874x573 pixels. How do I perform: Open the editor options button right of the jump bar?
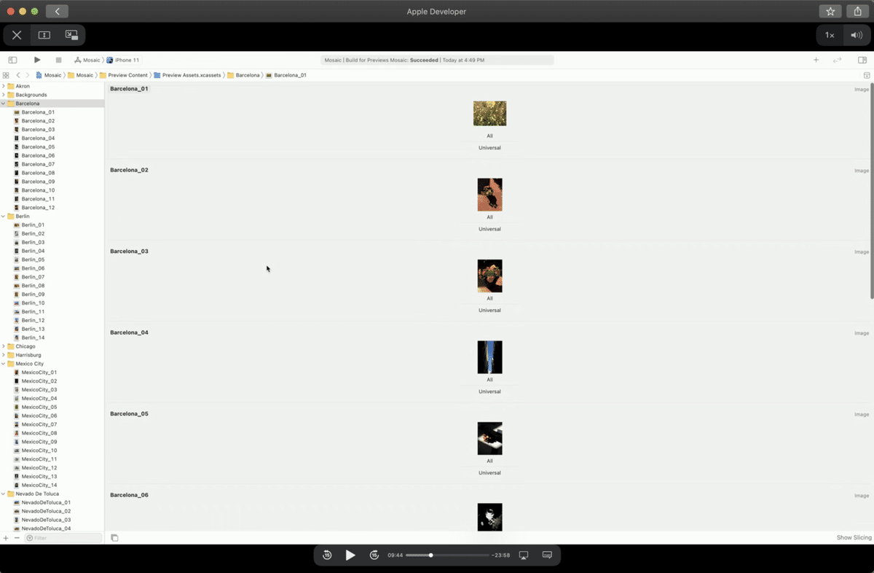pos(866,75)
